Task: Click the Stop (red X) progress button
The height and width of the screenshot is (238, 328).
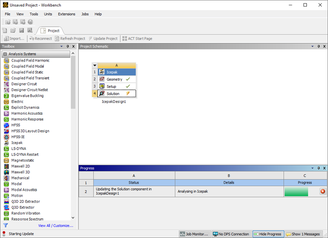Action: (x=322, y=192)
